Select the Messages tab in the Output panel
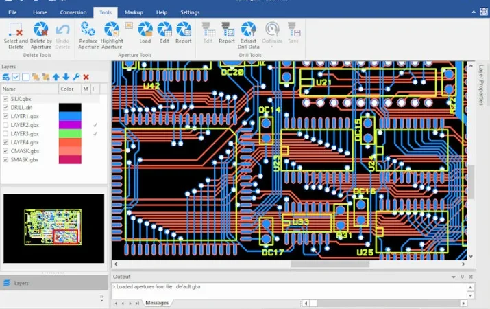 coord(157,303)
